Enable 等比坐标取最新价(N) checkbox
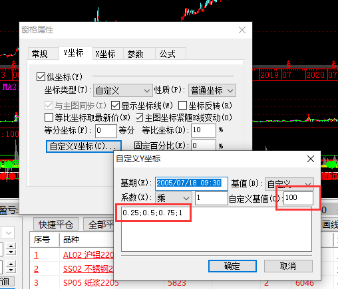The width and height of the screenshot is (338, 289). (x=49, y=118)
